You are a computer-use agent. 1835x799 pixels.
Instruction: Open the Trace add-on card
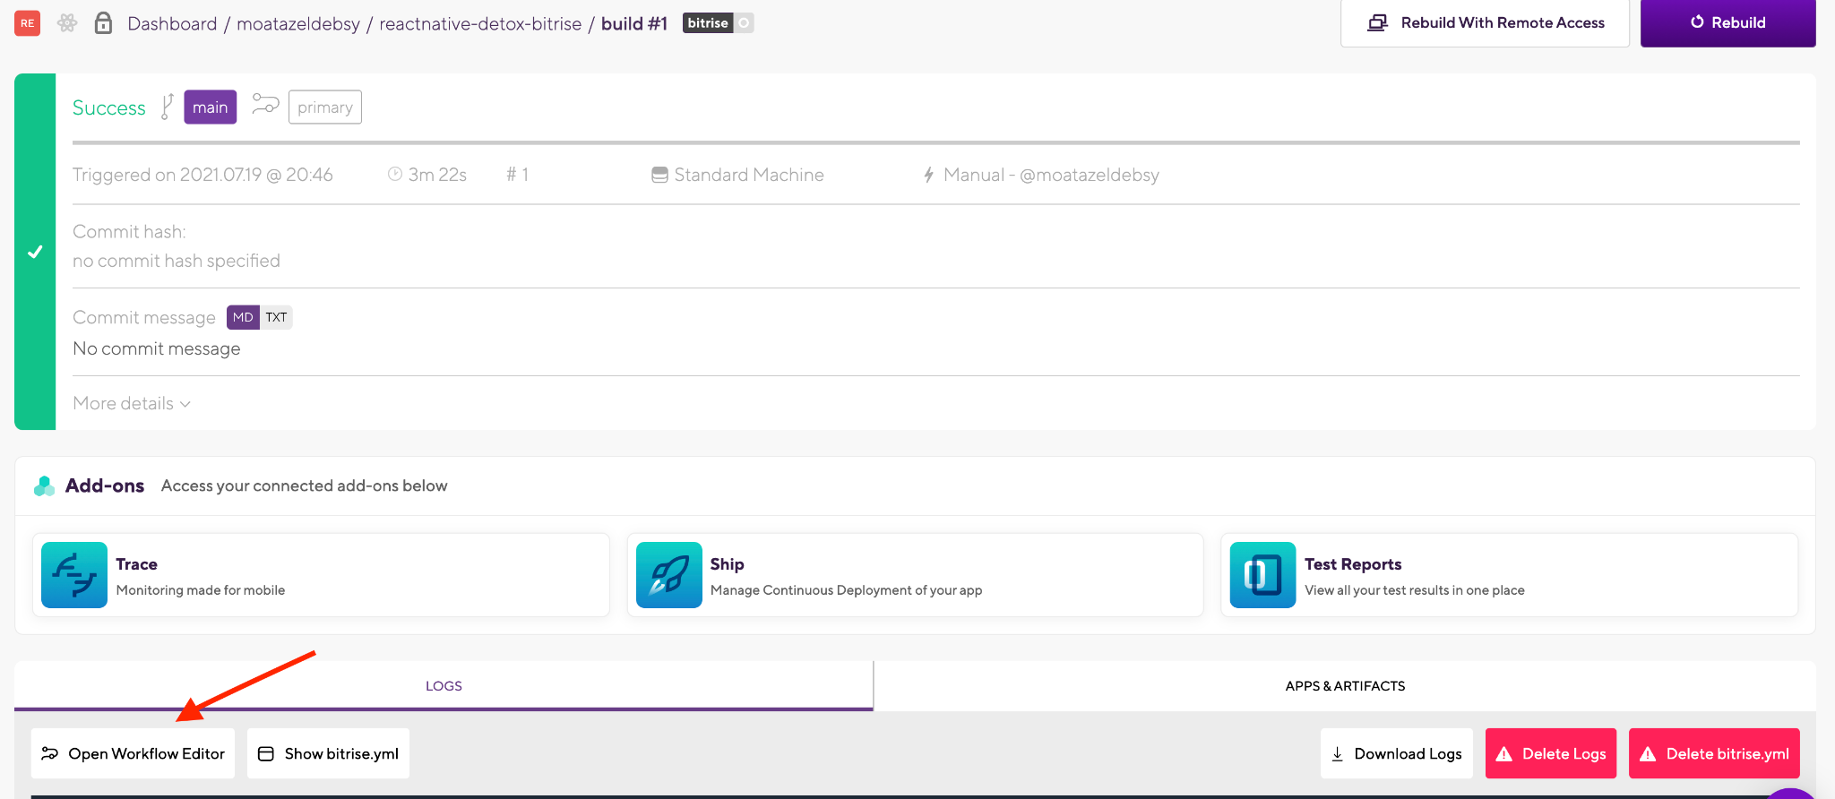click(x=321, y=575)
